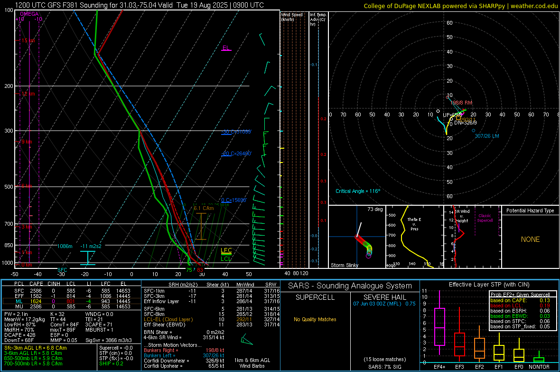The width and height of the screenshot is (560, 372).
Task: Click the orange LCL-EL (Cloud Layer) row
Action: tap(212, 319)
